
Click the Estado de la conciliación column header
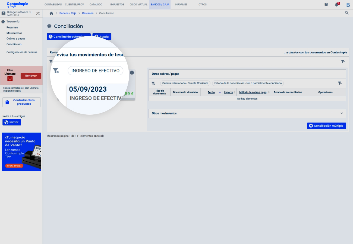[x=288, y=92]
